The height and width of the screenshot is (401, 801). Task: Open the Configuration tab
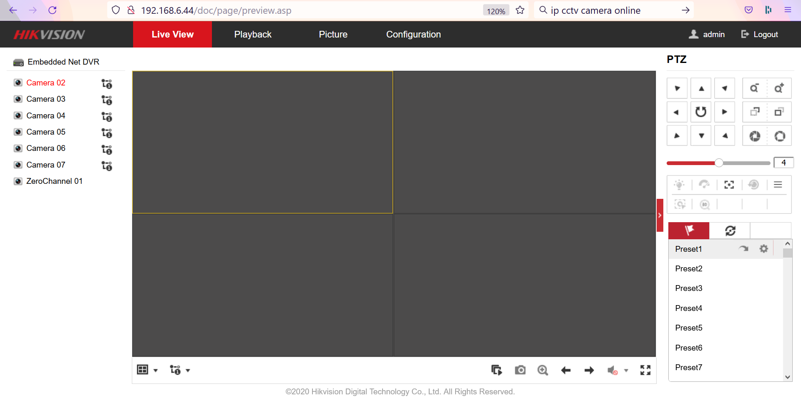(x=413, y=35)
